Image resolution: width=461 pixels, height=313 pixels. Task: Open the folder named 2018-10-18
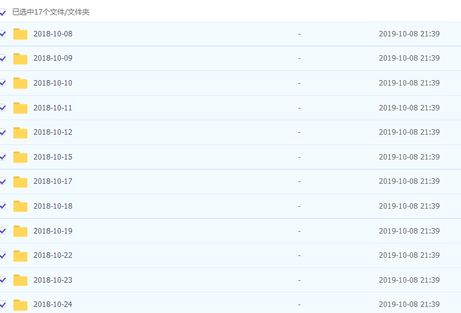tap(53, 206)
